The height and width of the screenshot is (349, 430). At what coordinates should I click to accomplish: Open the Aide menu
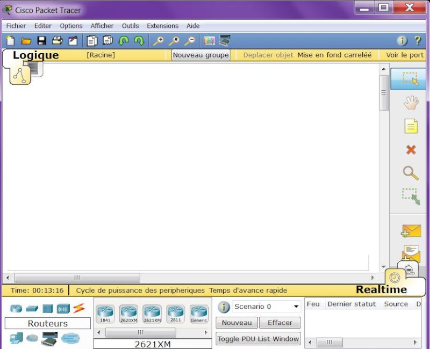[x=193, y=26]
